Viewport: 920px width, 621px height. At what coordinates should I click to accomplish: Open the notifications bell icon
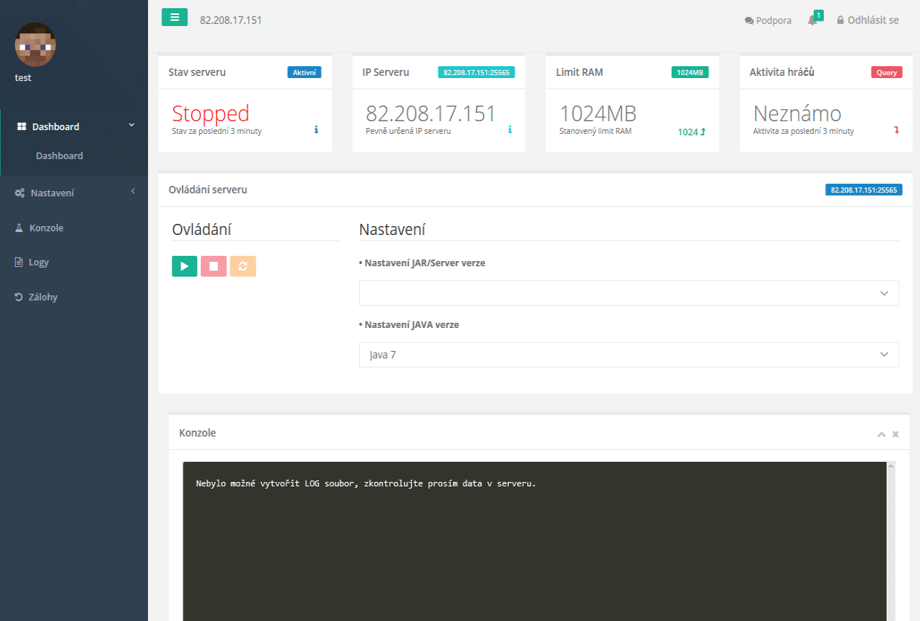(x=813, y=20)
